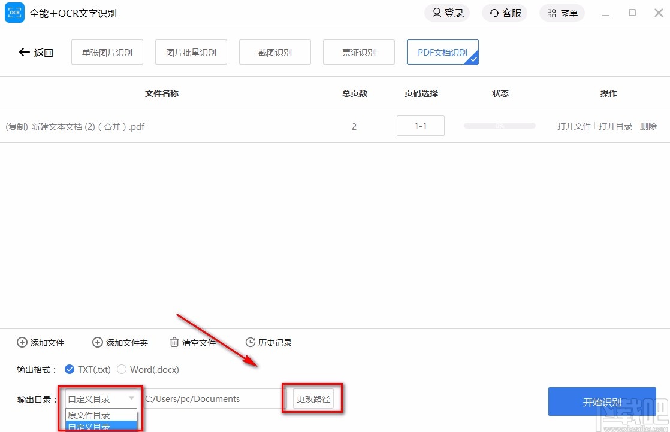
Task: Open the 菜单 menu
Action: [x=562, y=13]
